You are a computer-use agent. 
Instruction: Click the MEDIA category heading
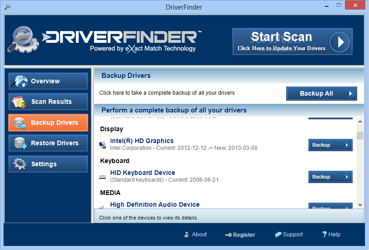coord(110,193)
